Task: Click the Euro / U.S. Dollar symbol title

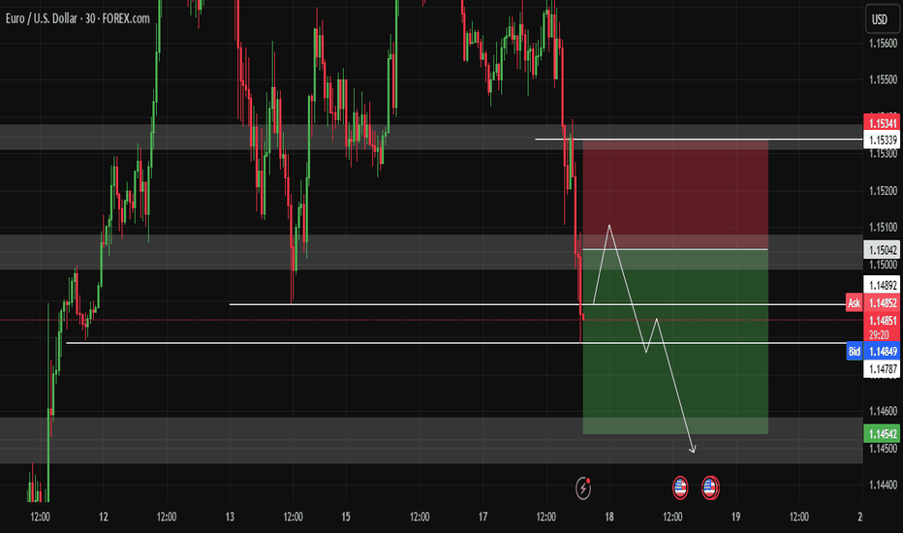Action: pyautogui.click(x=78, y=18)
